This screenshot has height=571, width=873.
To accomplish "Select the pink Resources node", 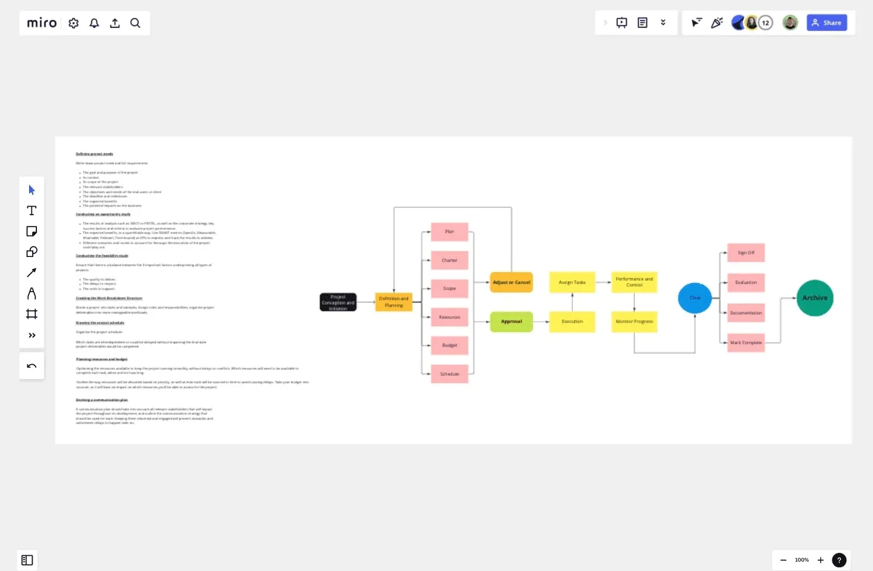I will click(449, 317).
